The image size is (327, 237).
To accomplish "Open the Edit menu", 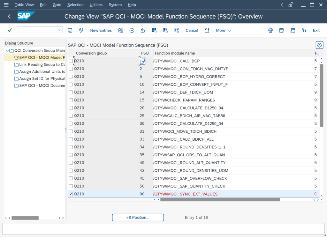I will (43, 4).
